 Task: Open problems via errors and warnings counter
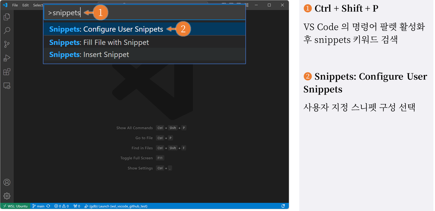[62, 206]
